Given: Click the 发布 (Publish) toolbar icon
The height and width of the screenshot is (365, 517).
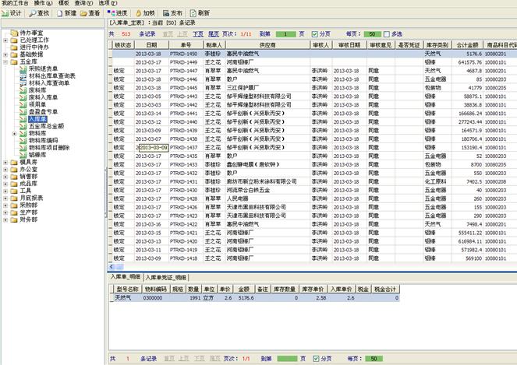Looking at the screenshot, I should [172, 13].
